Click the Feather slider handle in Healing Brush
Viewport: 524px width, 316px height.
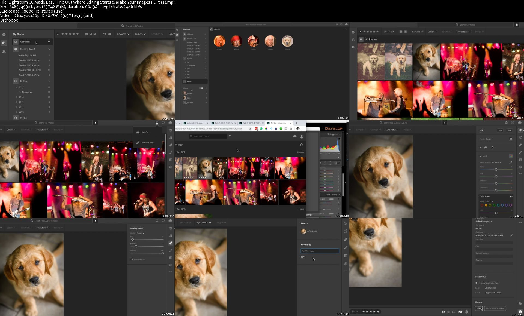pos(136,246)
